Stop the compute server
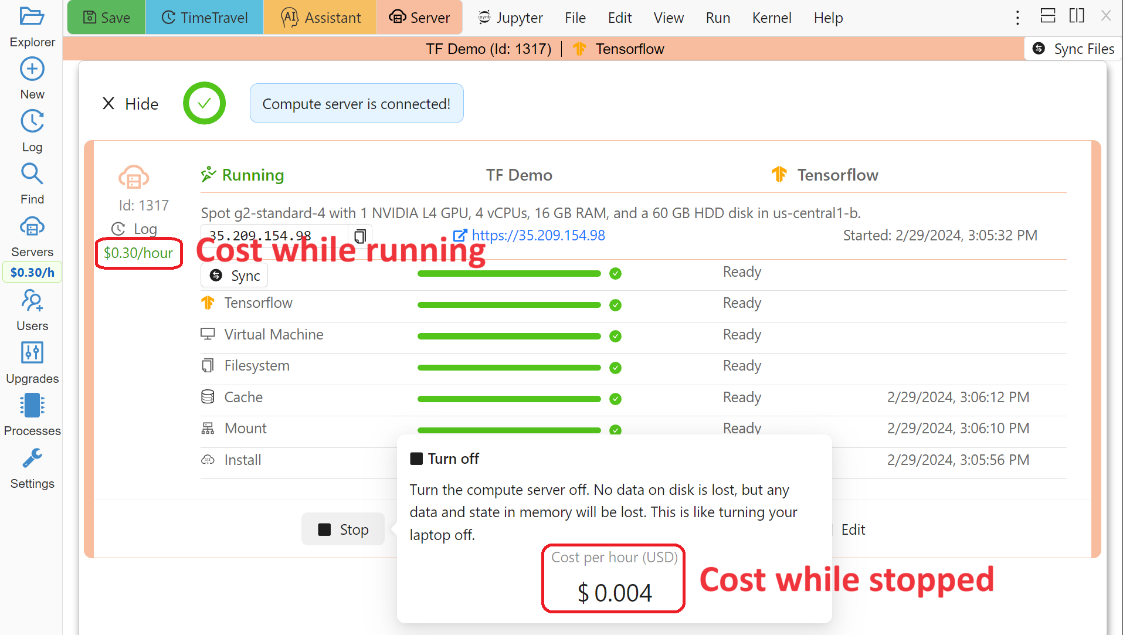Image resolution: width=1123 pixels, height=635 pixels. coord(343,529)
